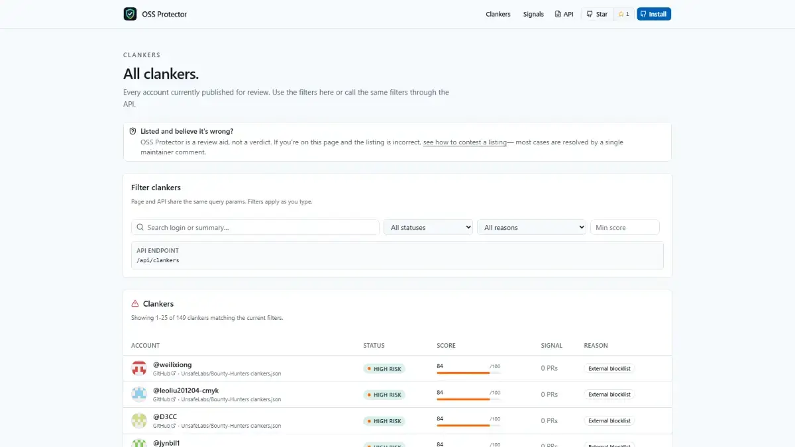Click the @weilixiong avatar
Viewport: 795px width, 447px height.
[x=139, y=368]
